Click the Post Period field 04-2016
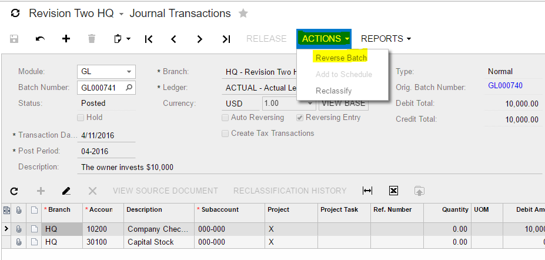Screen dimensions: 545x260 tap(106, 151)
